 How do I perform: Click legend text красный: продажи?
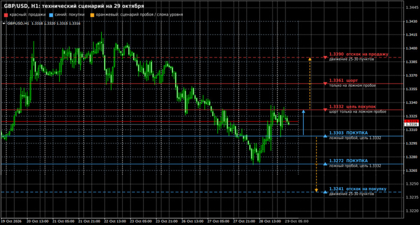tap(28, 15)
